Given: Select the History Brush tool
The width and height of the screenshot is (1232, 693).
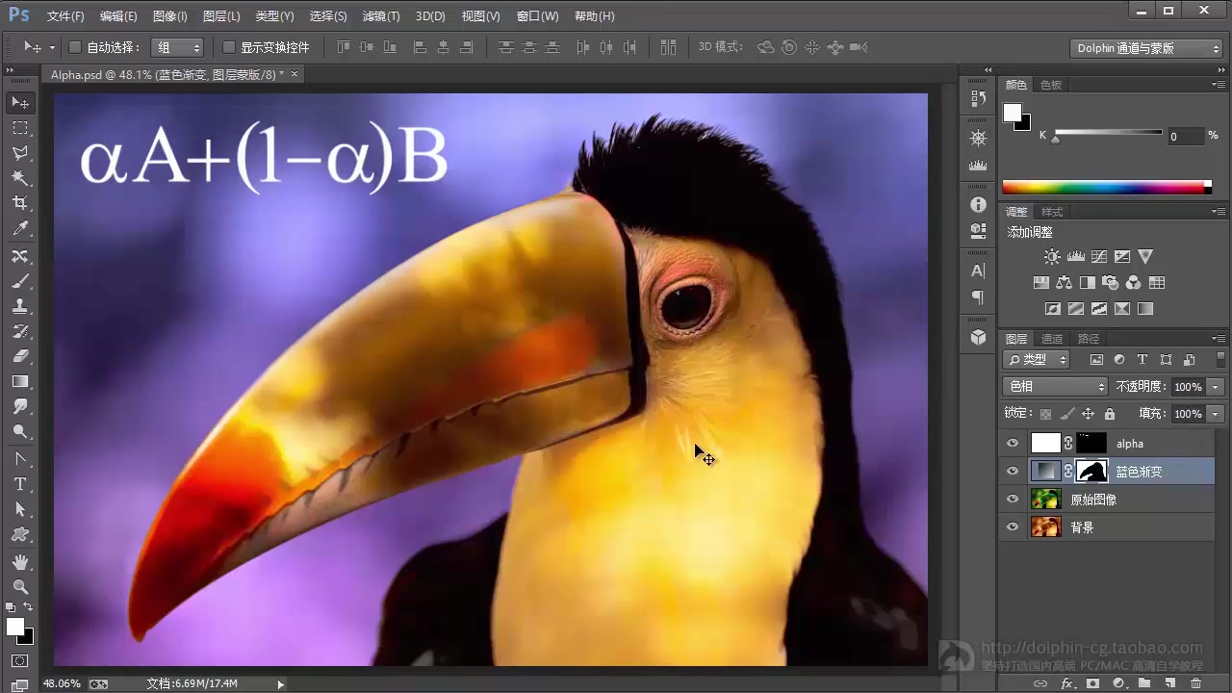Looking at the screenshot, I should coord(20,332).
